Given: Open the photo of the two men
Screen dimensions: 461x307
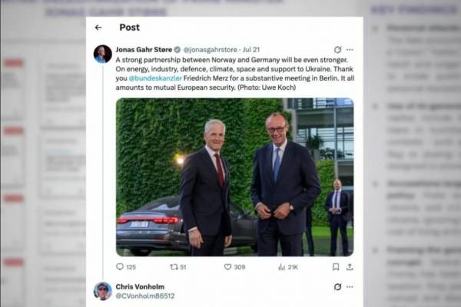Looking at the screenshot, I should click(x=235, y=177).
